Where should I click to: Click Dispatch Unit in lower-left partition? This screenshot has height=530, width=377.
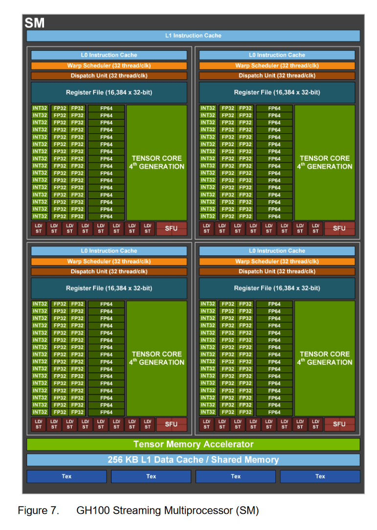coord(109,272)
